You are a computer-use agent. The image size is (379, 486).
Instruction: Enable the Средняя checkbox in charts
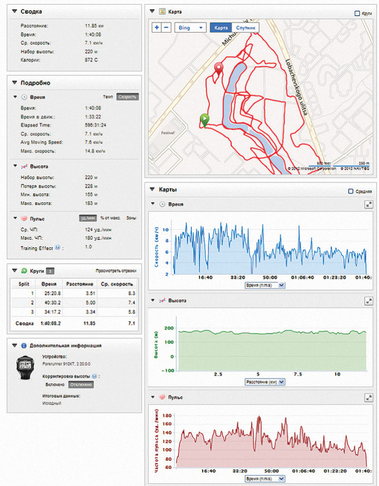[351, 191]
